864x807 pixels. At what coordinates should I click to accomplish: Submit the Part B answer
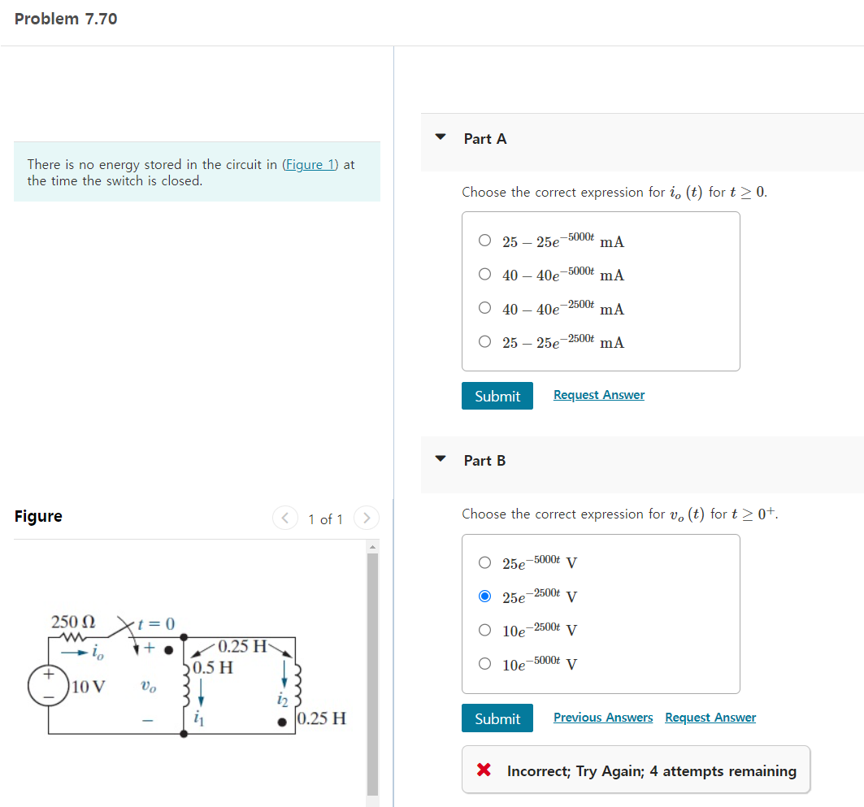coord(497,718)
